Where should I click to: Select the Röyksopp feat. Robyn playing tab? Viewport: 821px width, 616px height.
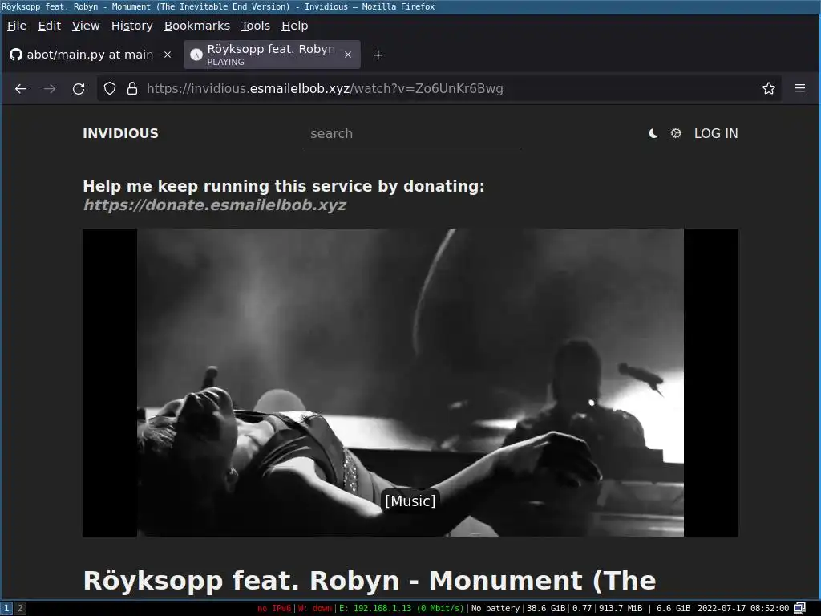tap(272, 55)
